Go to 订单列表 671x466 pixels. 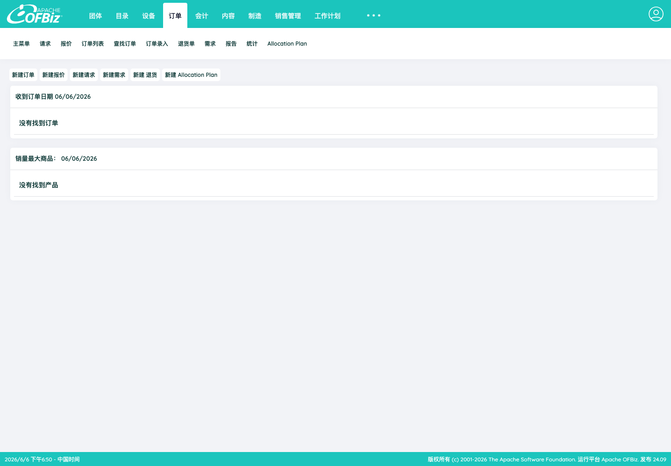(x=93, y=44)
